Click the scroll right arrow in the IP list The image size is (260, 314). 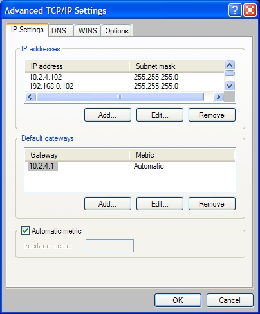click(x=218, y=97)
